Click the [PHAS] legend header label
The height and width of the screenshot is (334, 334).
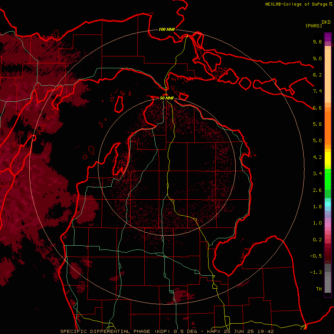click(314, 26)
